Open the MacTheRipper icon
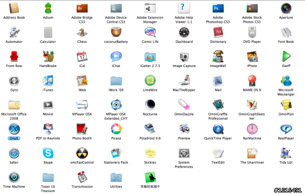 [184, 80]
